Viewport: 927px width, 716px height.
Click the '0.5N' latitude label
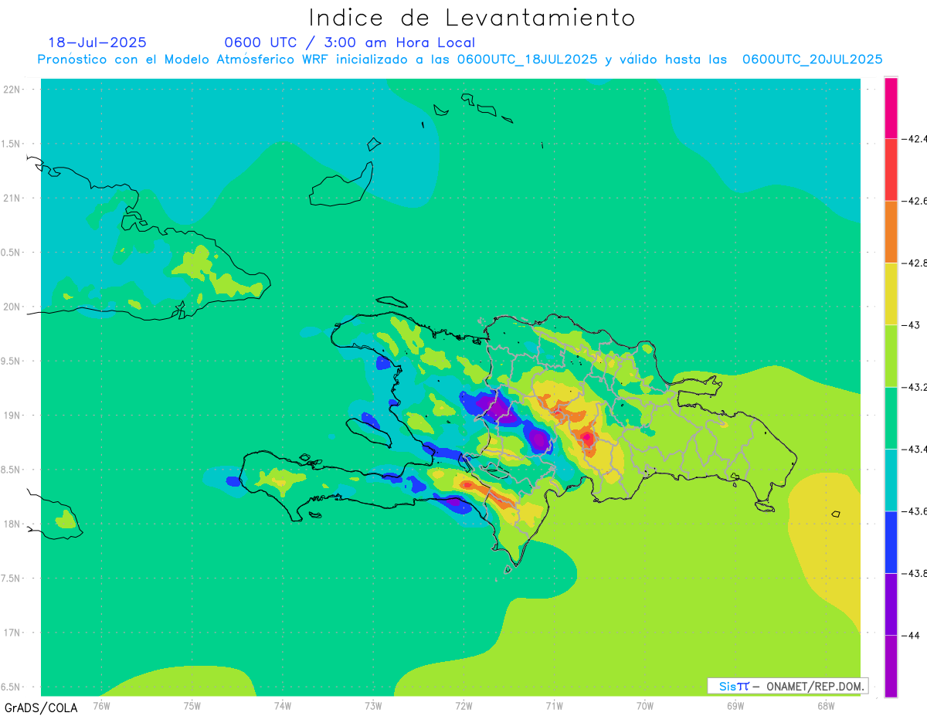(12, 253)
